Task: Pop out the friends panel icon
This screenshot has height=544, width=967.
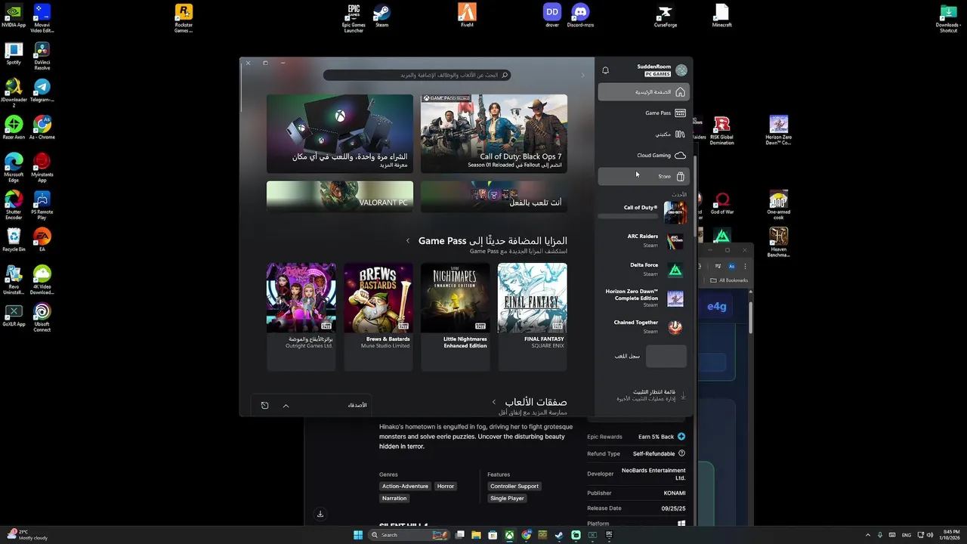Action: pos(264,406)
